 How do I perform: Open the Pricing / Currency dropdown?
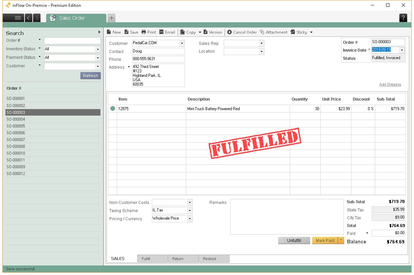point(190,219)
